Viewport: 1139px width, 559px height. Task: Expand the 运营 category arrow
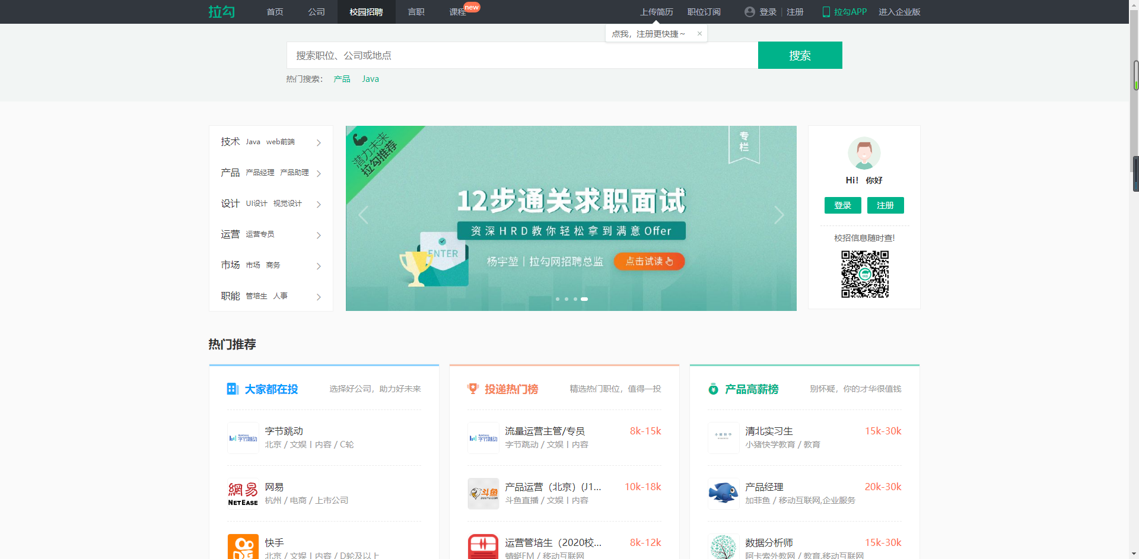319,236
